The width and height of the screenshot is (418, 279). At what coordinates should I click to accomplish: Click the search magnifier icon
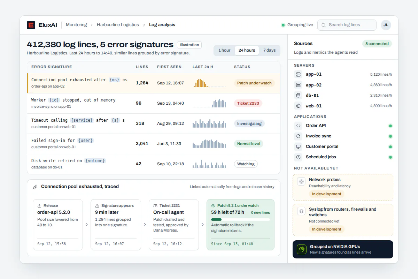pyautogui.click(x=324, y=25)
